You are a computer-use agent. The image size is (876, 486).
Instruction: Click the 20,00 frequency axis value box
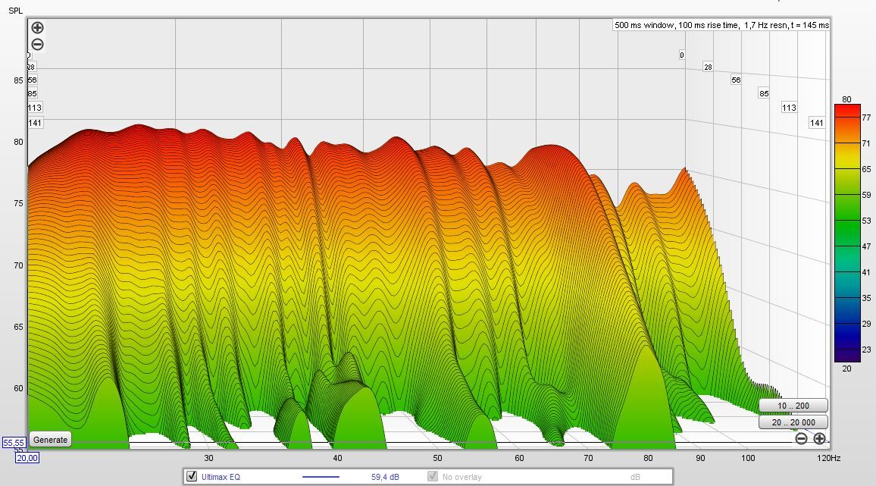pyautogui.click(x=27, y=458)
